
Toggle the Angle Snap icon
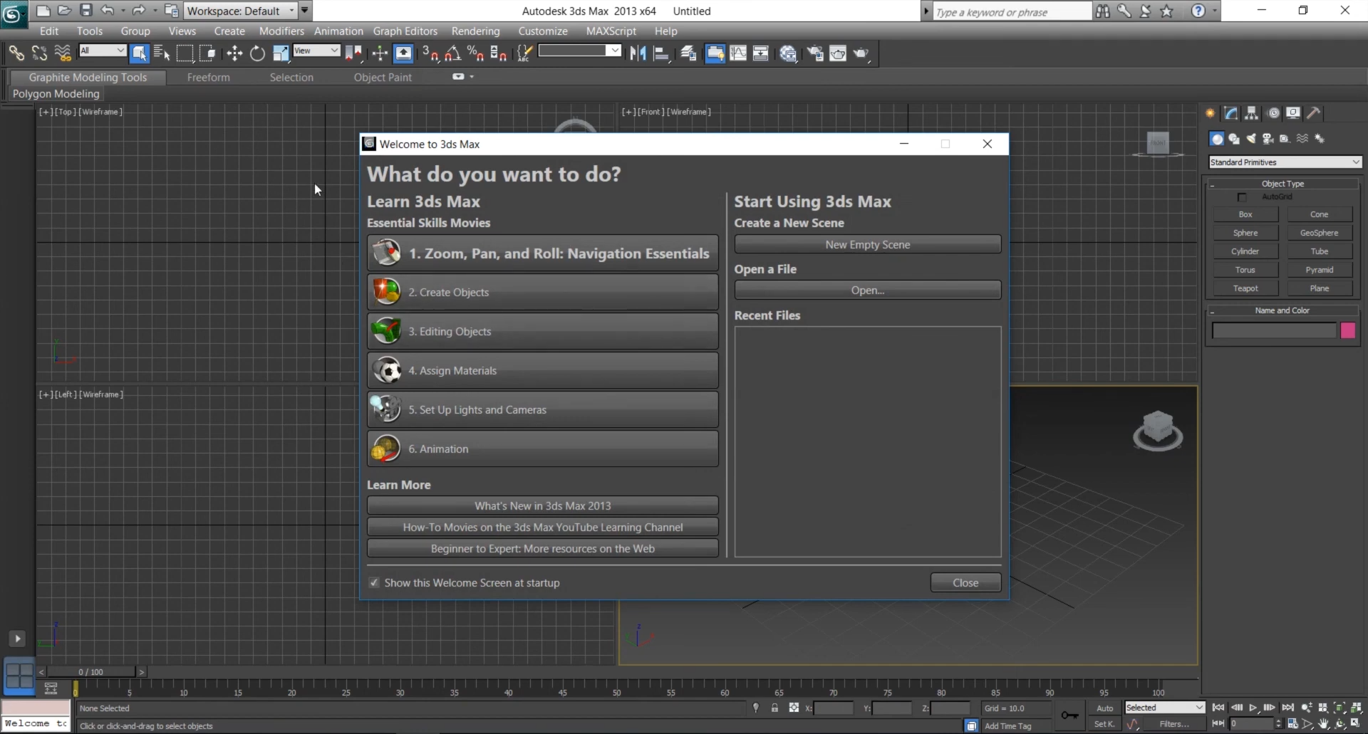[x=452, y=53]
